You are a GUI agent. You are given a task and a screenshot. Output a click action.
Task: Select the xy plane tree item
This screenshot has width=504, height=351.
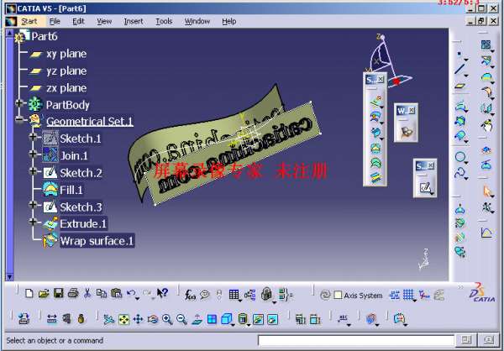[66, 54]
